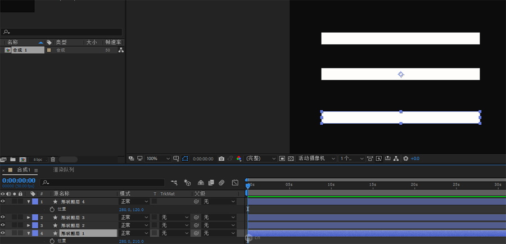Open blend mode dropdown for 形状图层 2

[134, 225]
